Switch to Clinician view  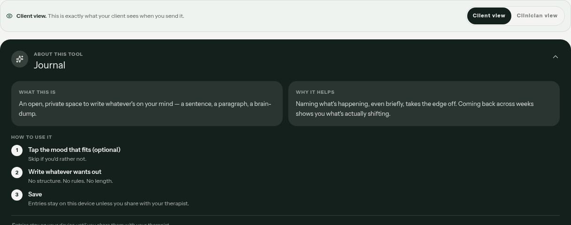click(537, 15)
